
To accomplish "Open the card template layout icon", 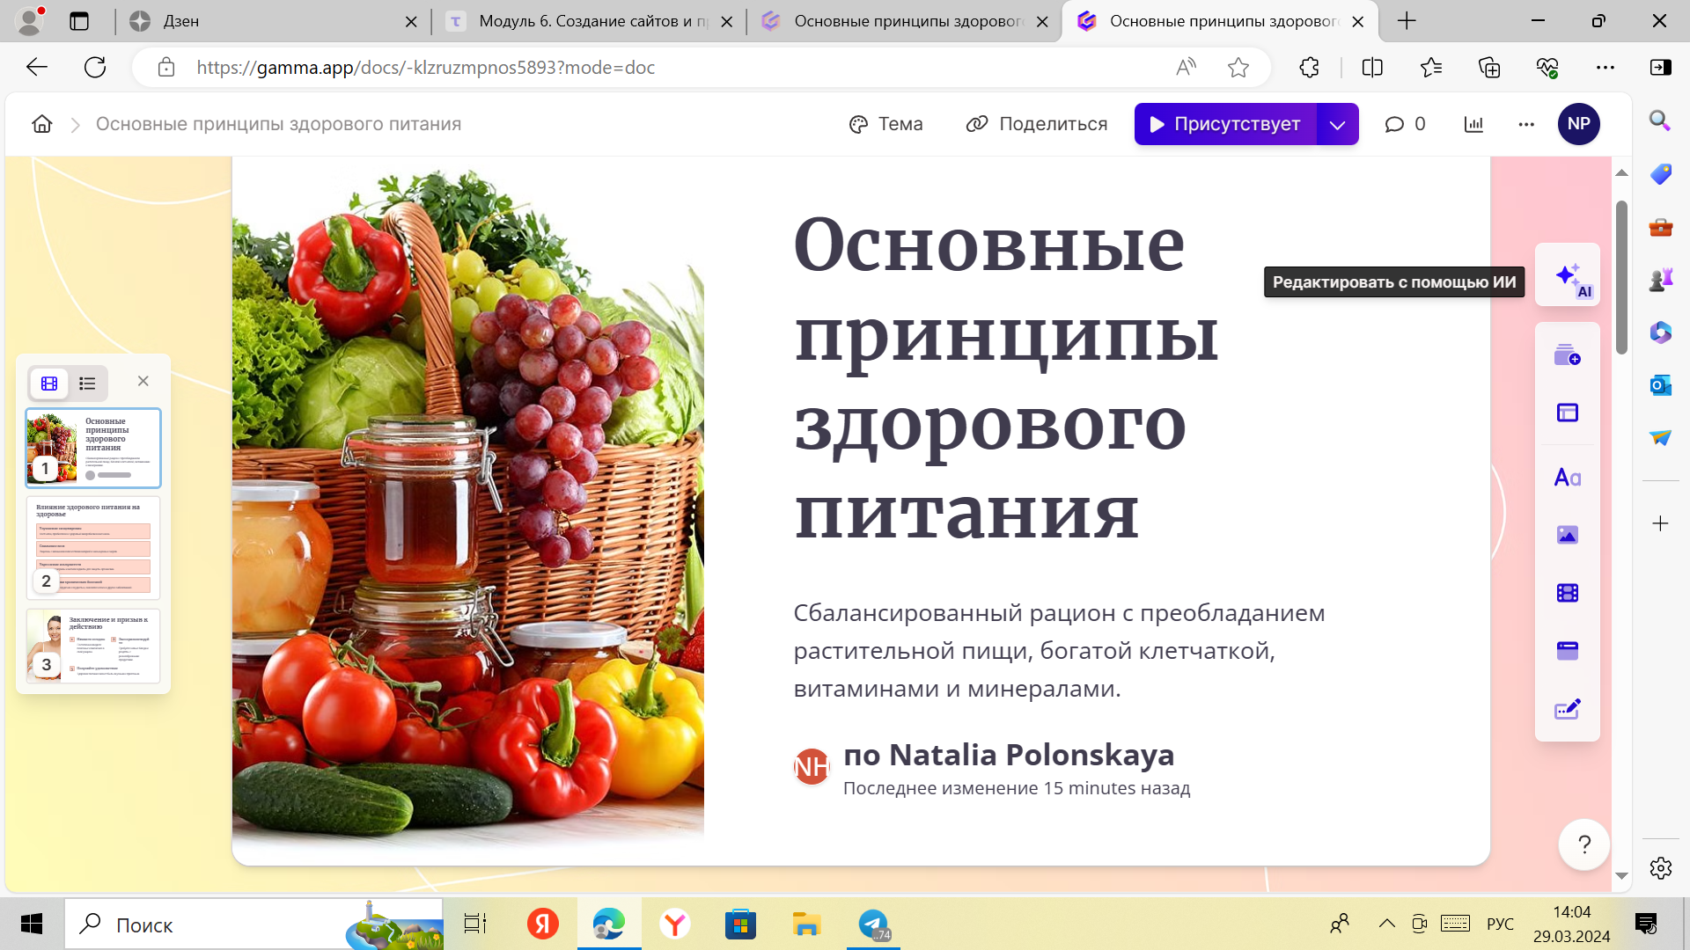I will click(1569, 412).
